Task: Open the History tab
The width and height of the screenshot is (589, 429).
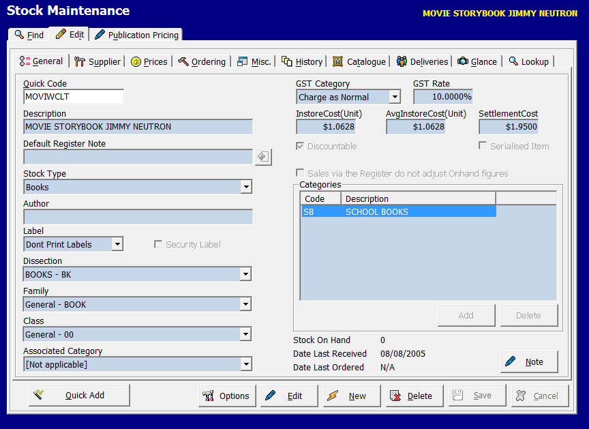Action: [303, 61]
